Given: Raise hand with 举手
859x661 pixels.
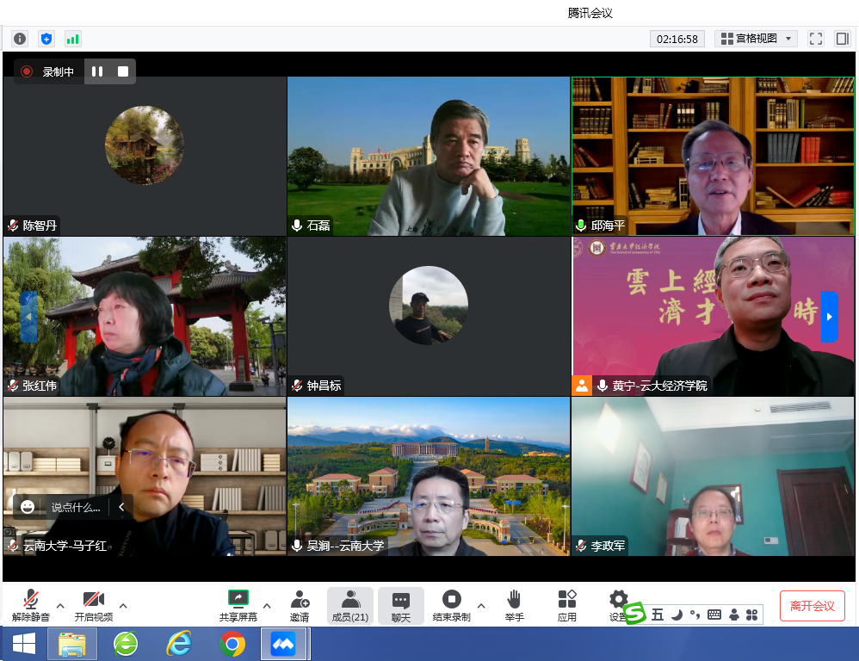Looking at the screenshot, I should [514, 605].
